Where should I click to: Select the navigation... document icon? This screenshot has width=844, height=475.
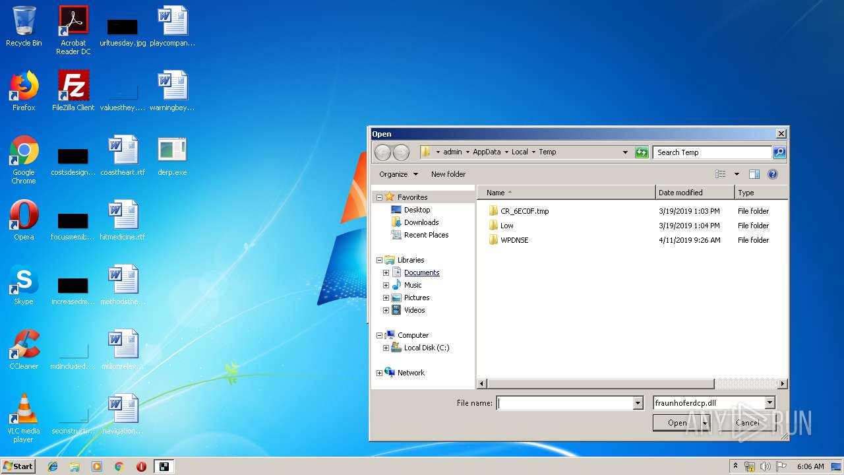(123, 414)
